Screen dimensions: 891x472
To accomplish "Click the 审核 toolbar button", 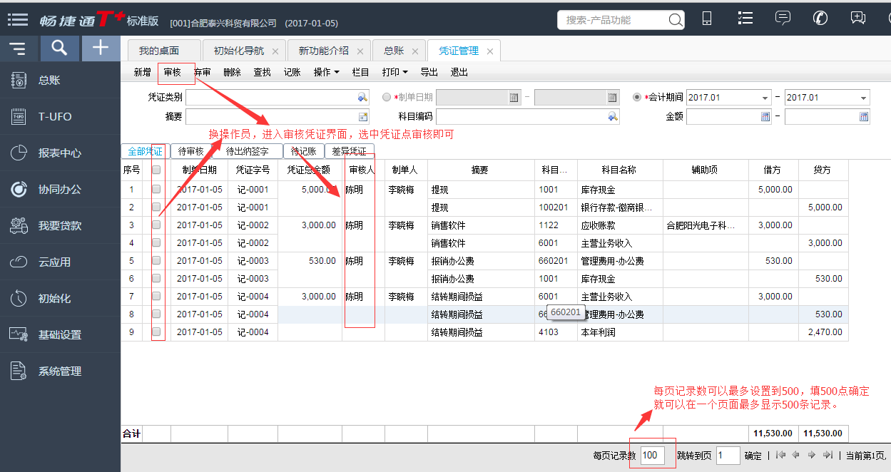I will click(x=172, y=72).
